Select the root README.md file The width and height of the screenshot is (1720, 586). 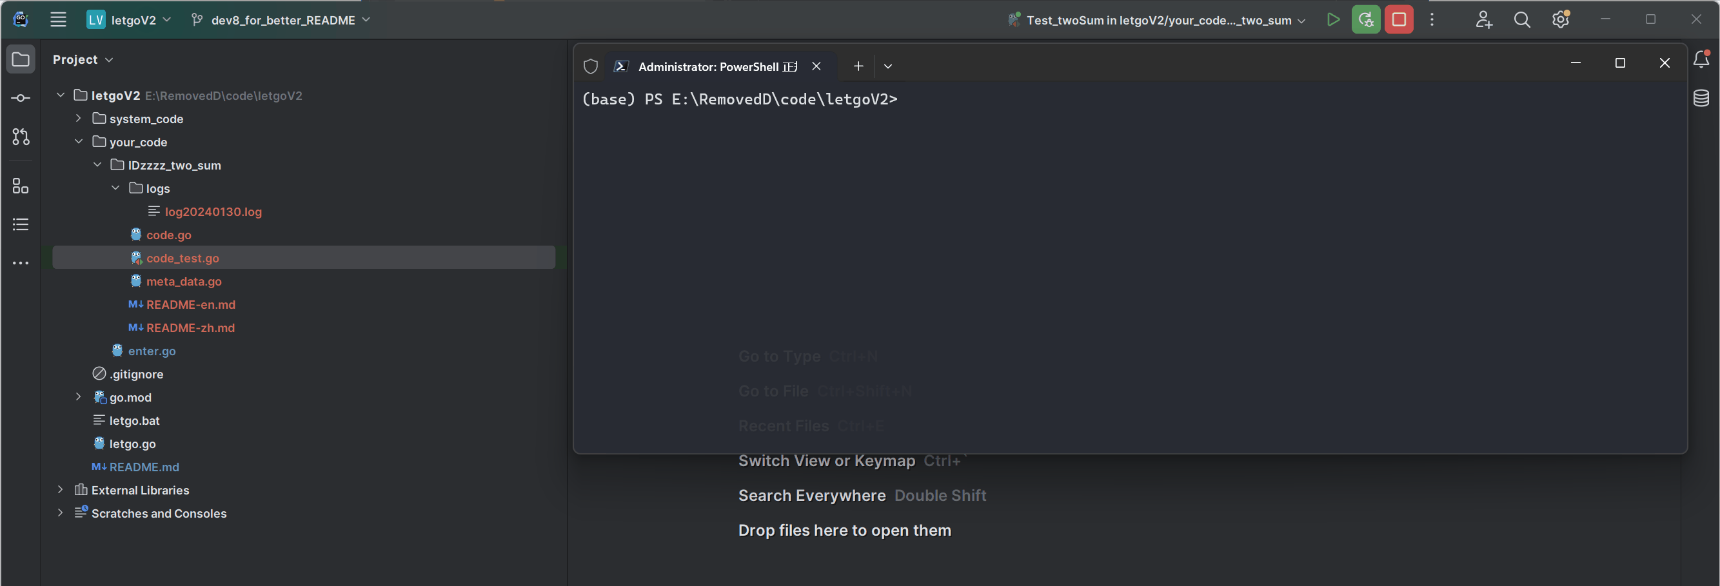click(144, 467)
